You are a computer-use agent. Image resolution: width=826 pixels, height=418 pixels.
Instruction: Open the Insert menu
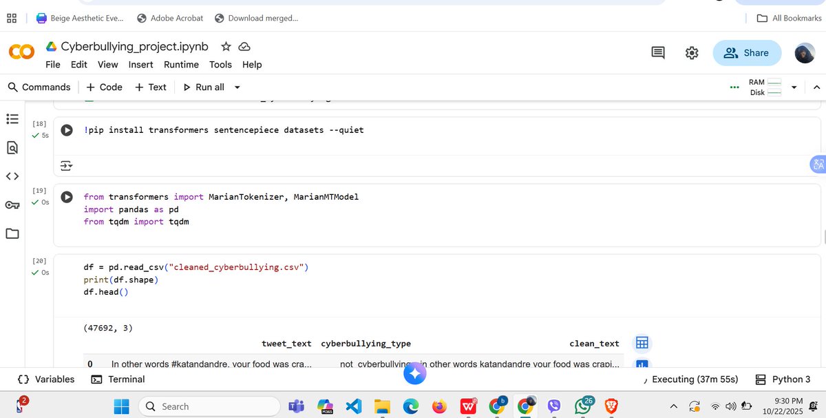(141, 65)
